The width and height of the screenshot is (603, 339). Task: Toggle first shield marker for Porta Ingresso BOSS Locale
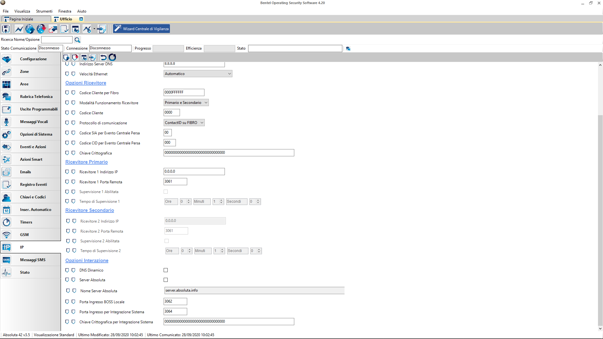point(67,302)
